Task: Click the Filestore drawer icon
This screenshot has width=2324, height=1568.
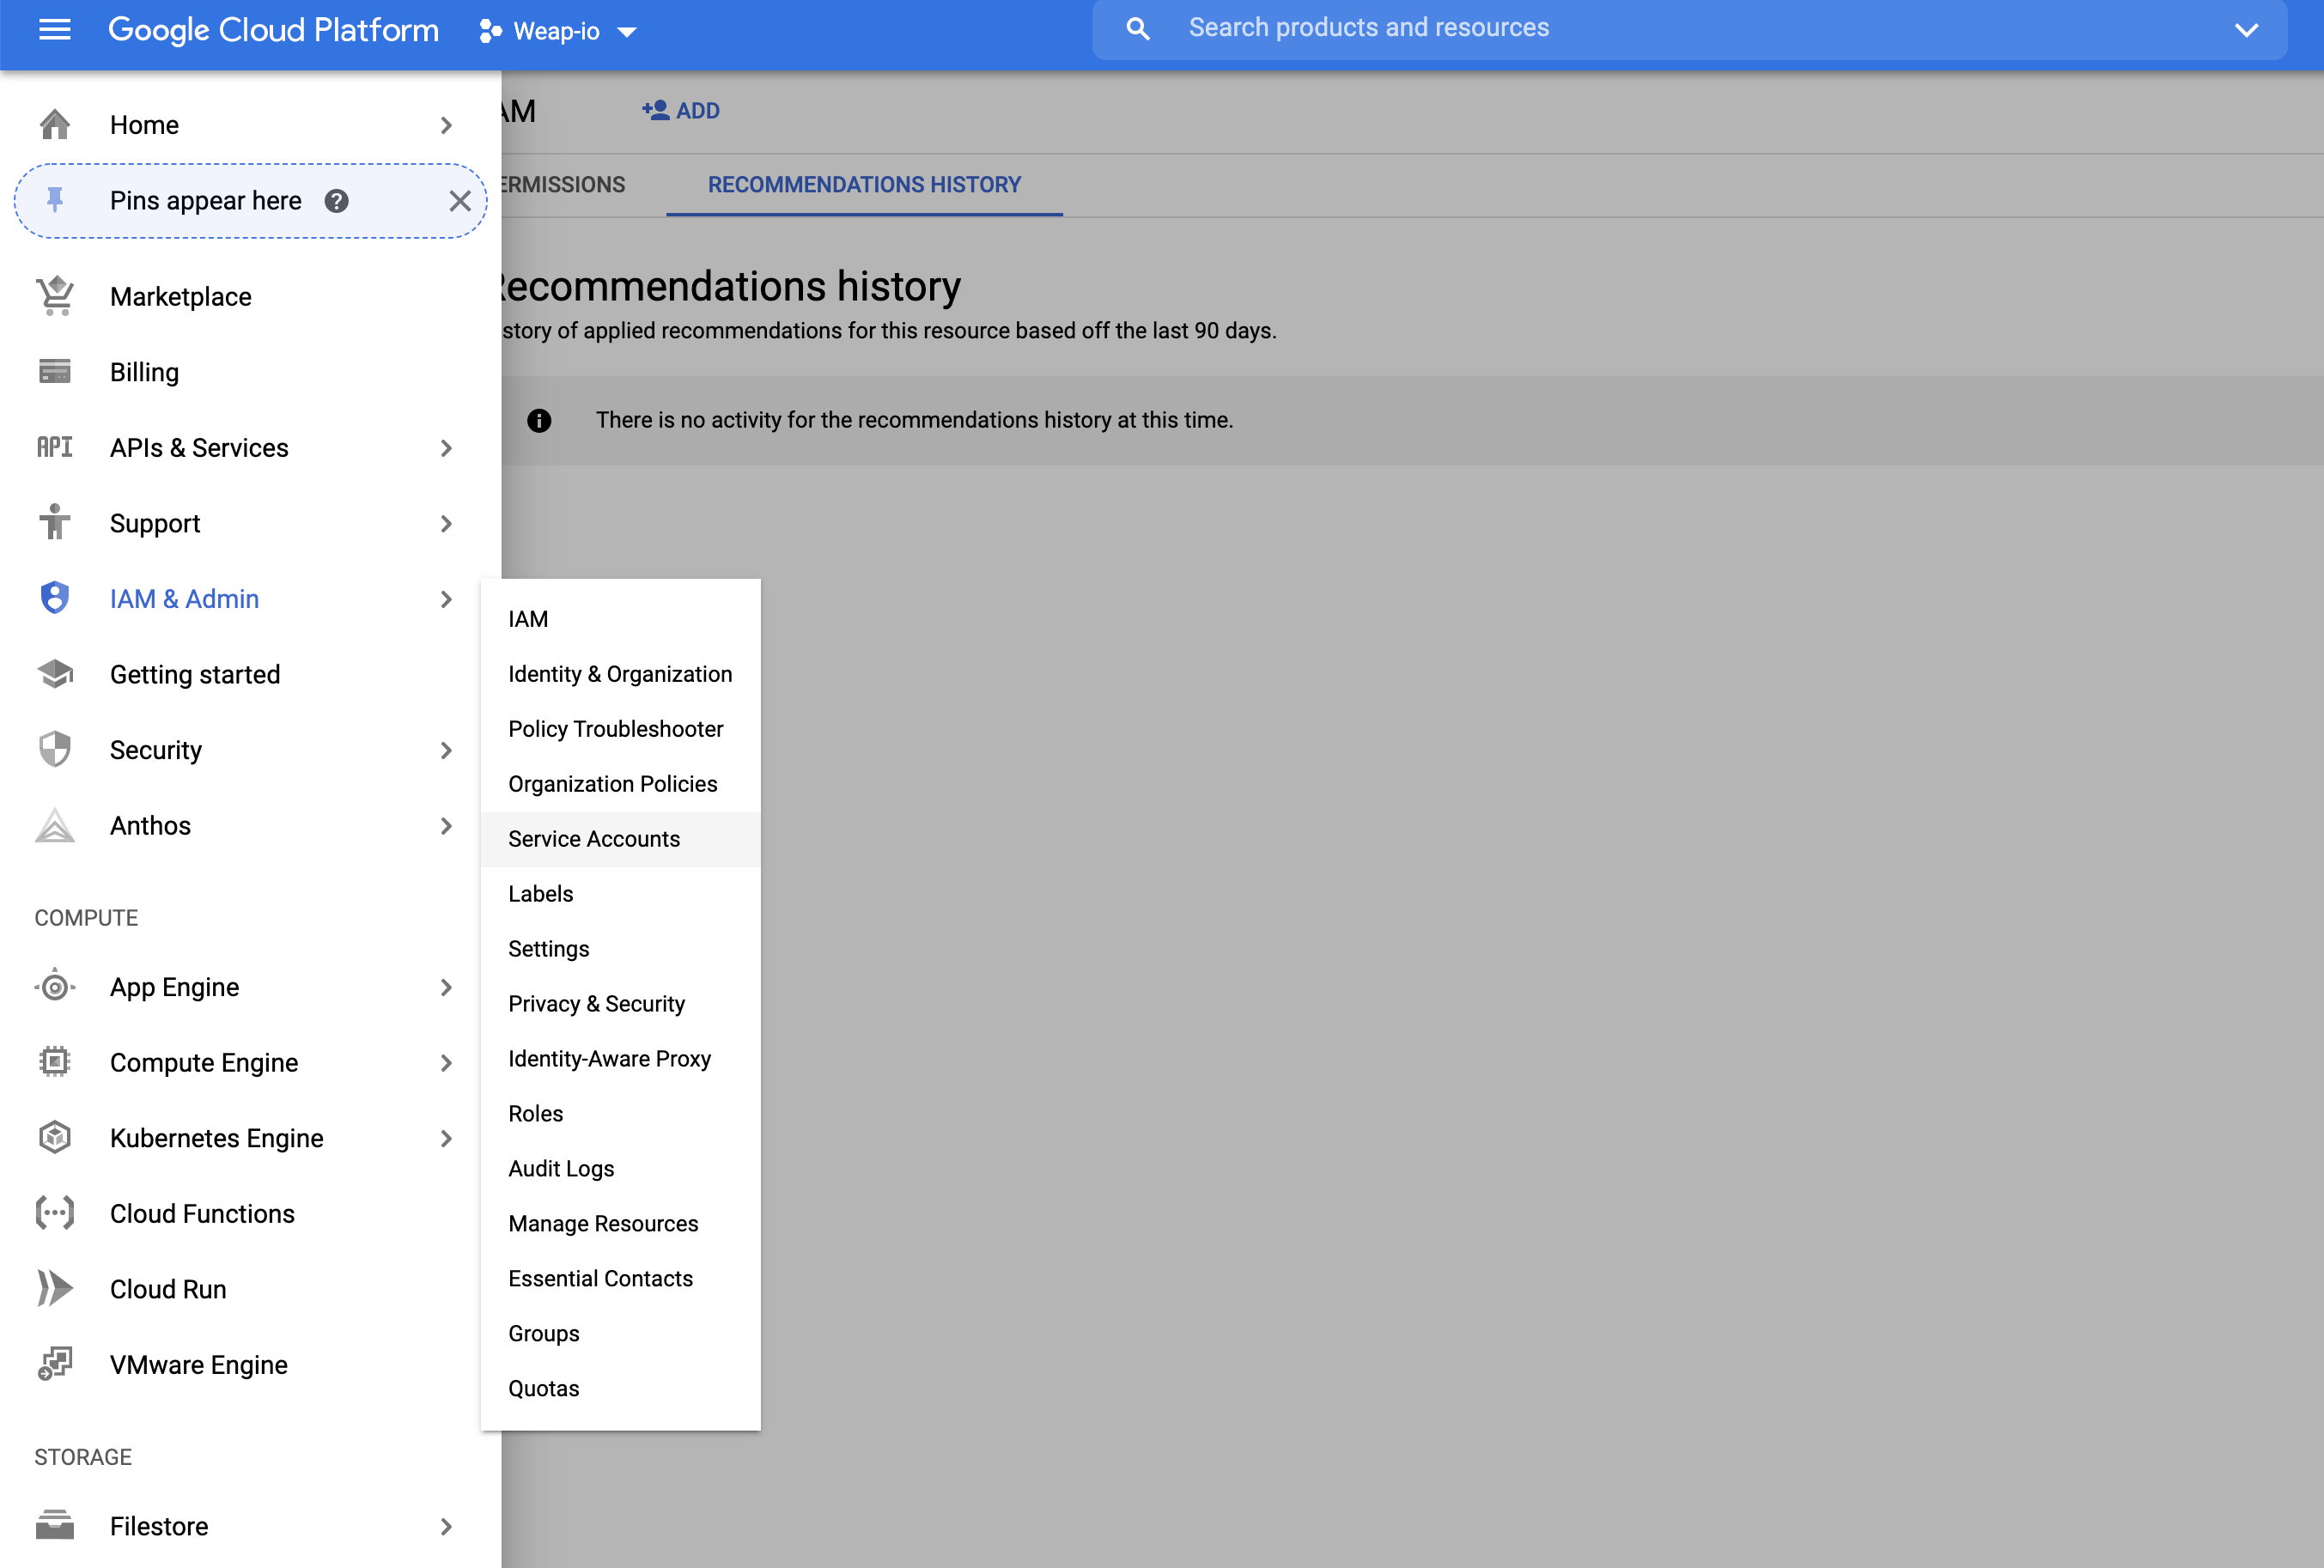Action: tap(55, 1525)
